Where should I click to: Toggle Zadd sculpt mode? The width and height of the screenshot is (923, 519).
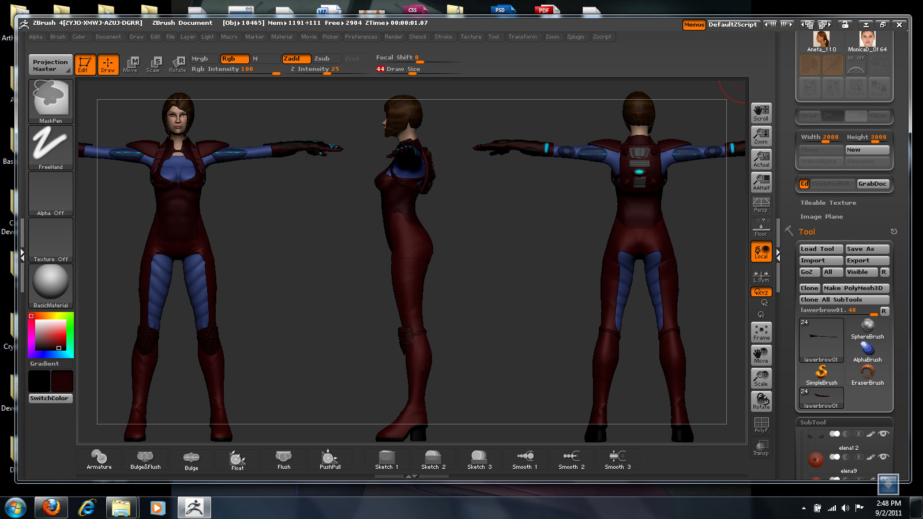(297, 59)
